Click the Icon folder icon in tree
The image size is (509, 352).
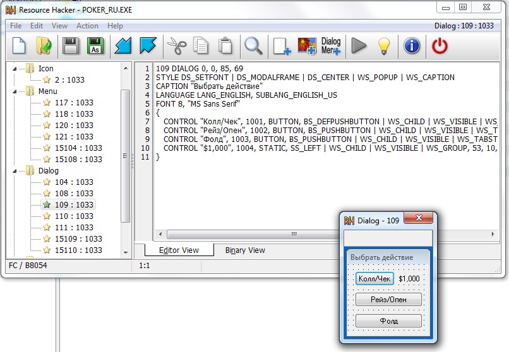(30, 68)
